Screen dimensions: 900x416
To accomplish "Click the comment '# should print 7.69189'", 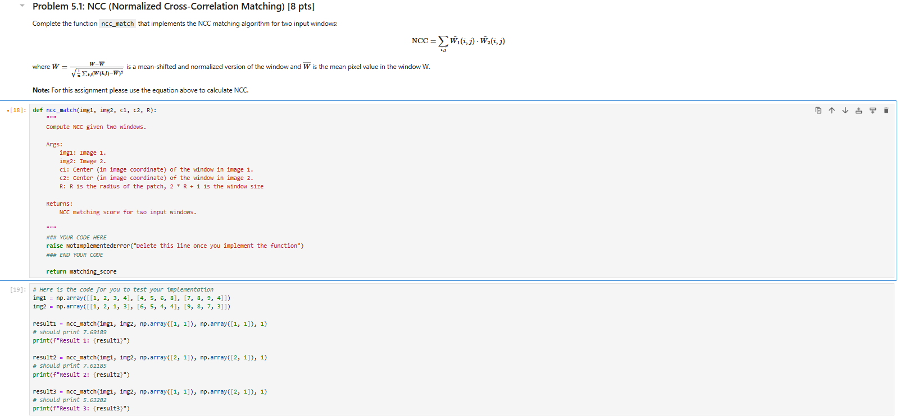I will tap(70, 332).
